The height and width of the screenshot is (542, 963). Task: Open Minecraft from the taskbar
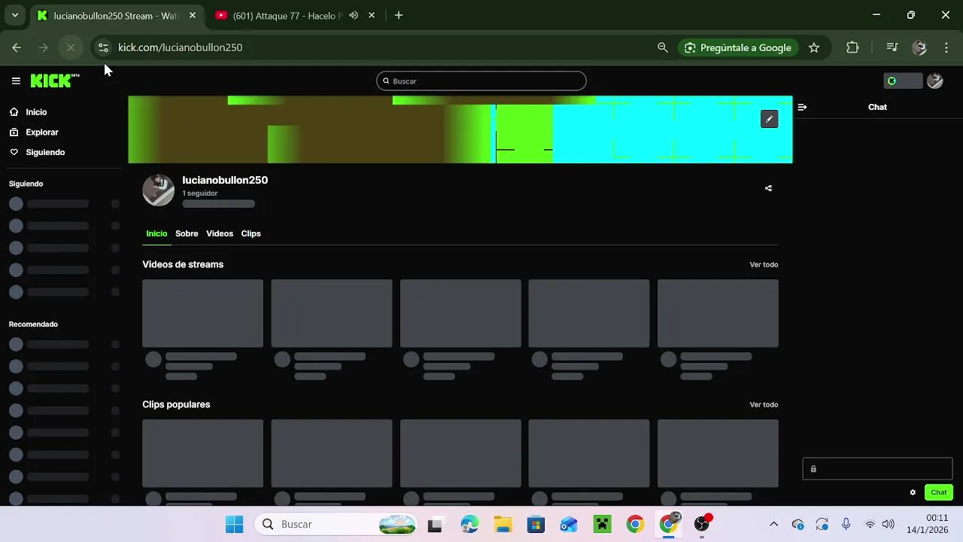pyautogui.click(x=602, y=524)
